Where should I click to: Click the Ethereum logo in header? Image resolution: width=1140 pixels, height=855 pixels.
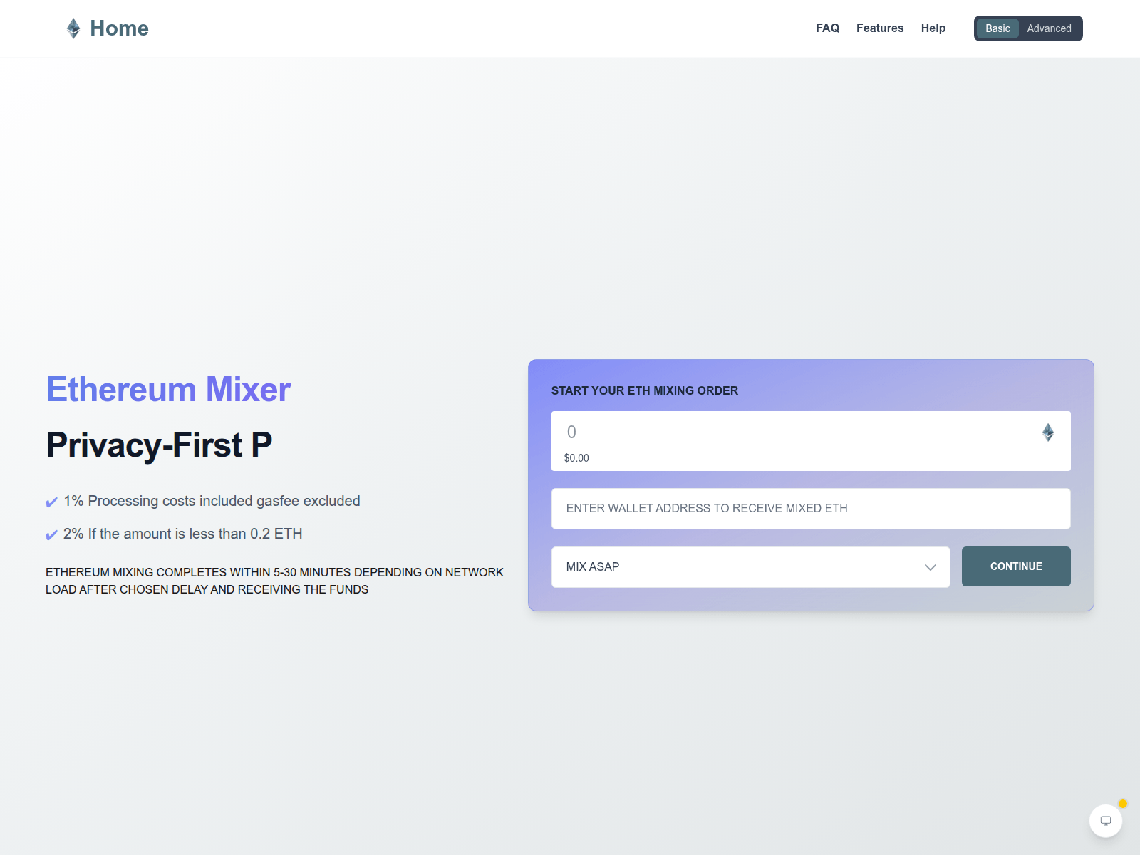[73, 28]
